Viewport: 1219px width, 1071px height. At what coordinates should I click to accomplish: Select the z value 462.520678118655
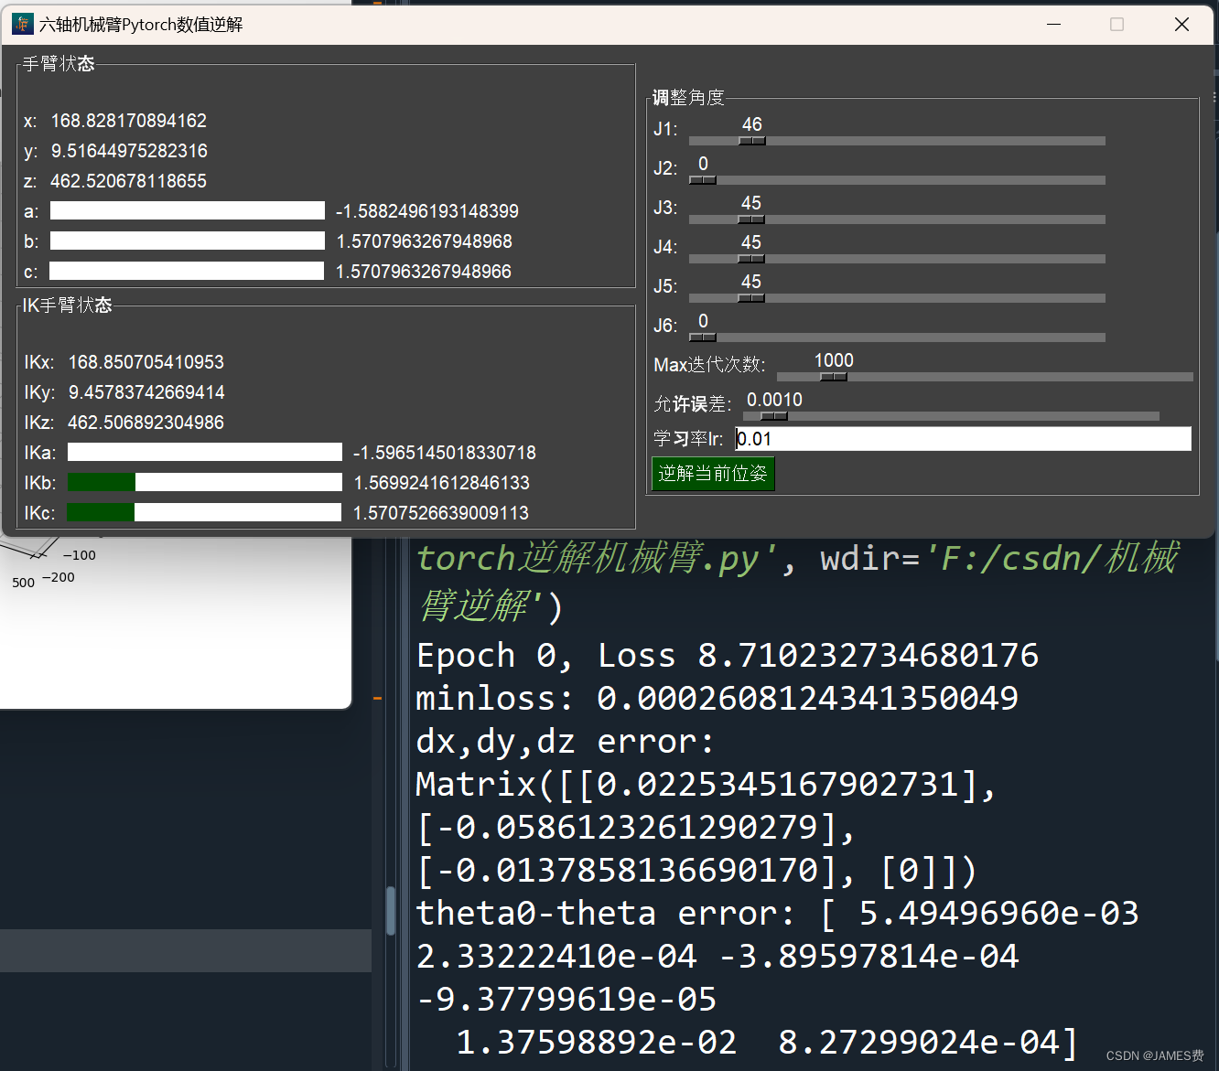pyautogui.click(x=128, y=181)
